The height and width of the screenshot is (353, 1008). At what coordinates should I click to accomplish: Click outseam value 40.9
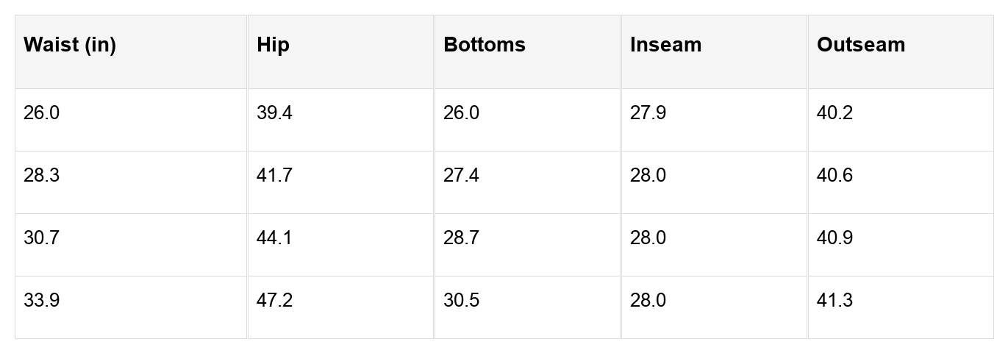(834, 238)
